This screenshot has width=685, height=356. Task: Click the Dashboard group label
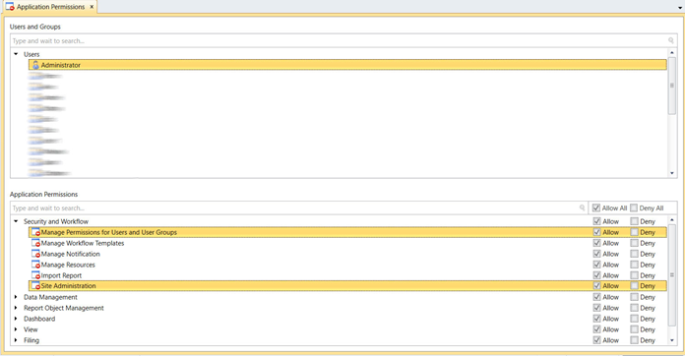39,319
